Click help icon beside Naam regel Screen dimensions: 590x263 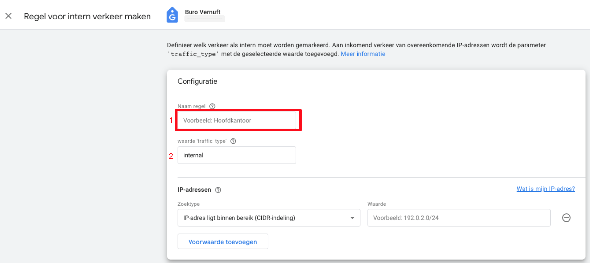pyautogui.click(x=212, y=106)
